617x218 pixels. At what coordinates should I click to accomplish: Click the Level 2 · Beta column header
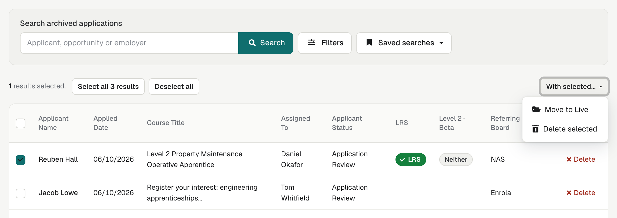pyautogui.click(x=452, y=123)
